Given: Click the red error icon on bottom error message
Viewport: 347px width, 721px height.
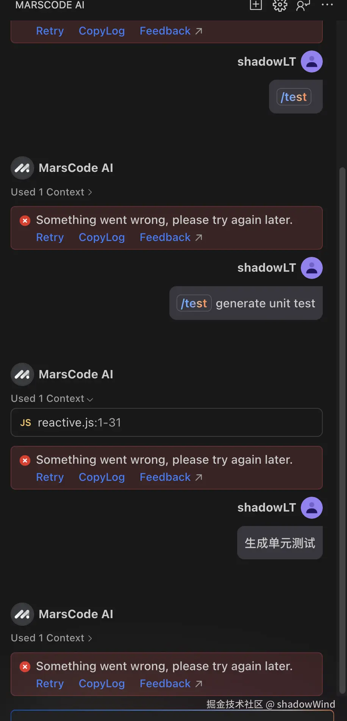Looking at the screenshot, I should coord(25,666).
